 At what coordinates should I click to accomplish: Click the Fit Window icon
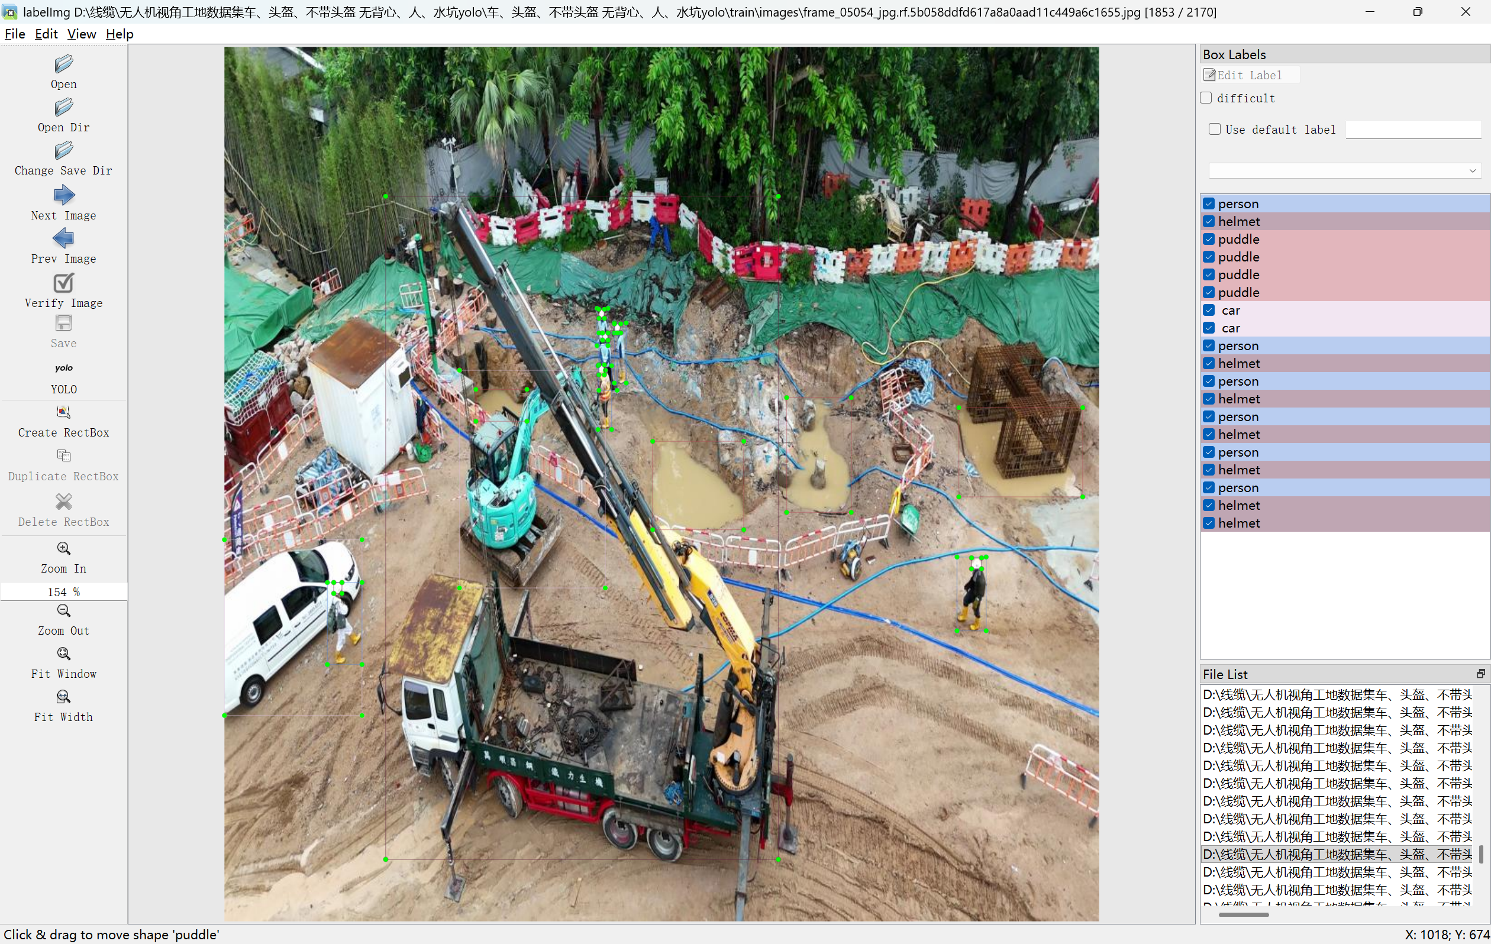63,654
